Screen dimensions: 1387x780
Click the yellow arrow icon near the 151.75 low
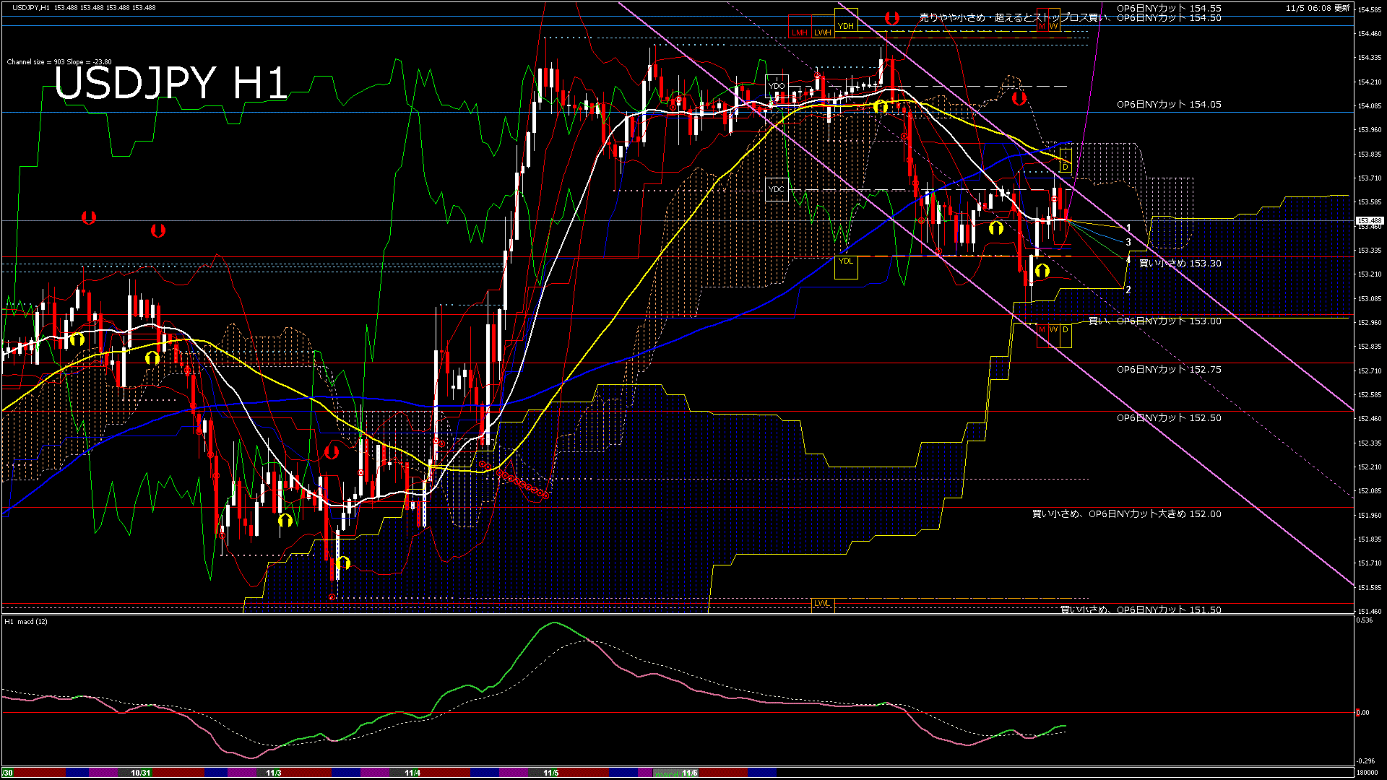pyautogui.click(x=343, y=563)
